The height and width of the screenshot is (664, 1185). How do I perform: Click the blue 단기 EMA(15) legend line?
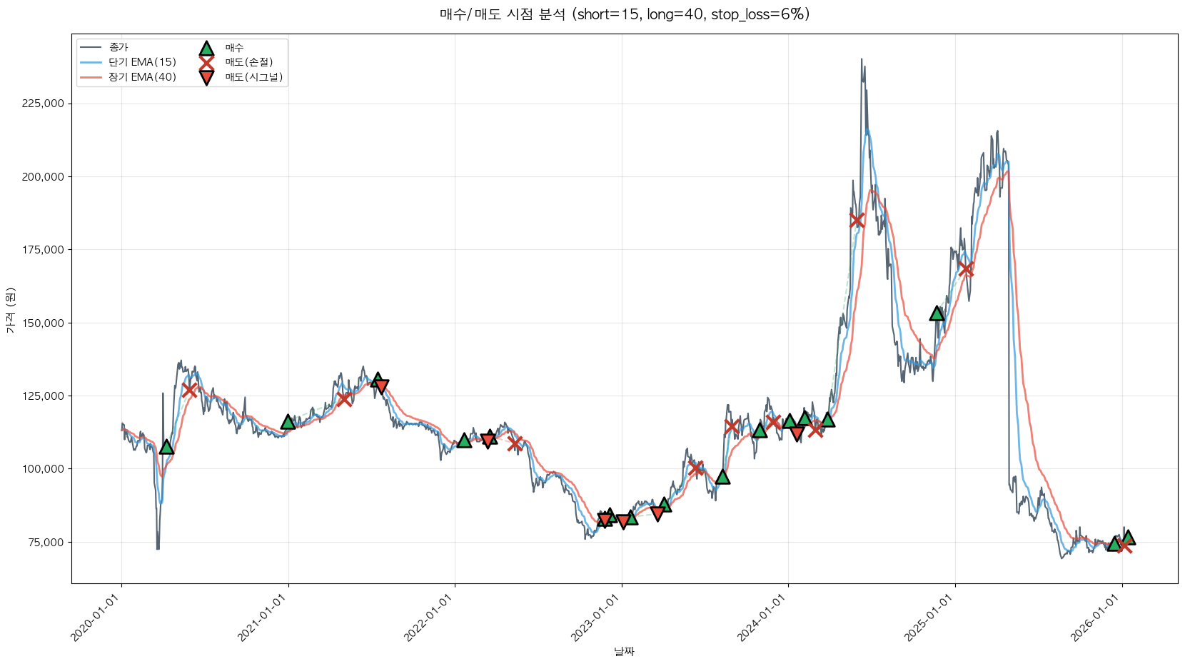coord(91,63)
